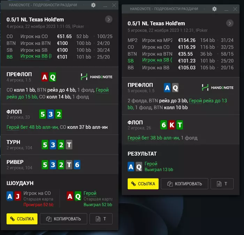Screen dimensions: 244x235
Task: Click Герой link in left showdown section
Action: 90,193
